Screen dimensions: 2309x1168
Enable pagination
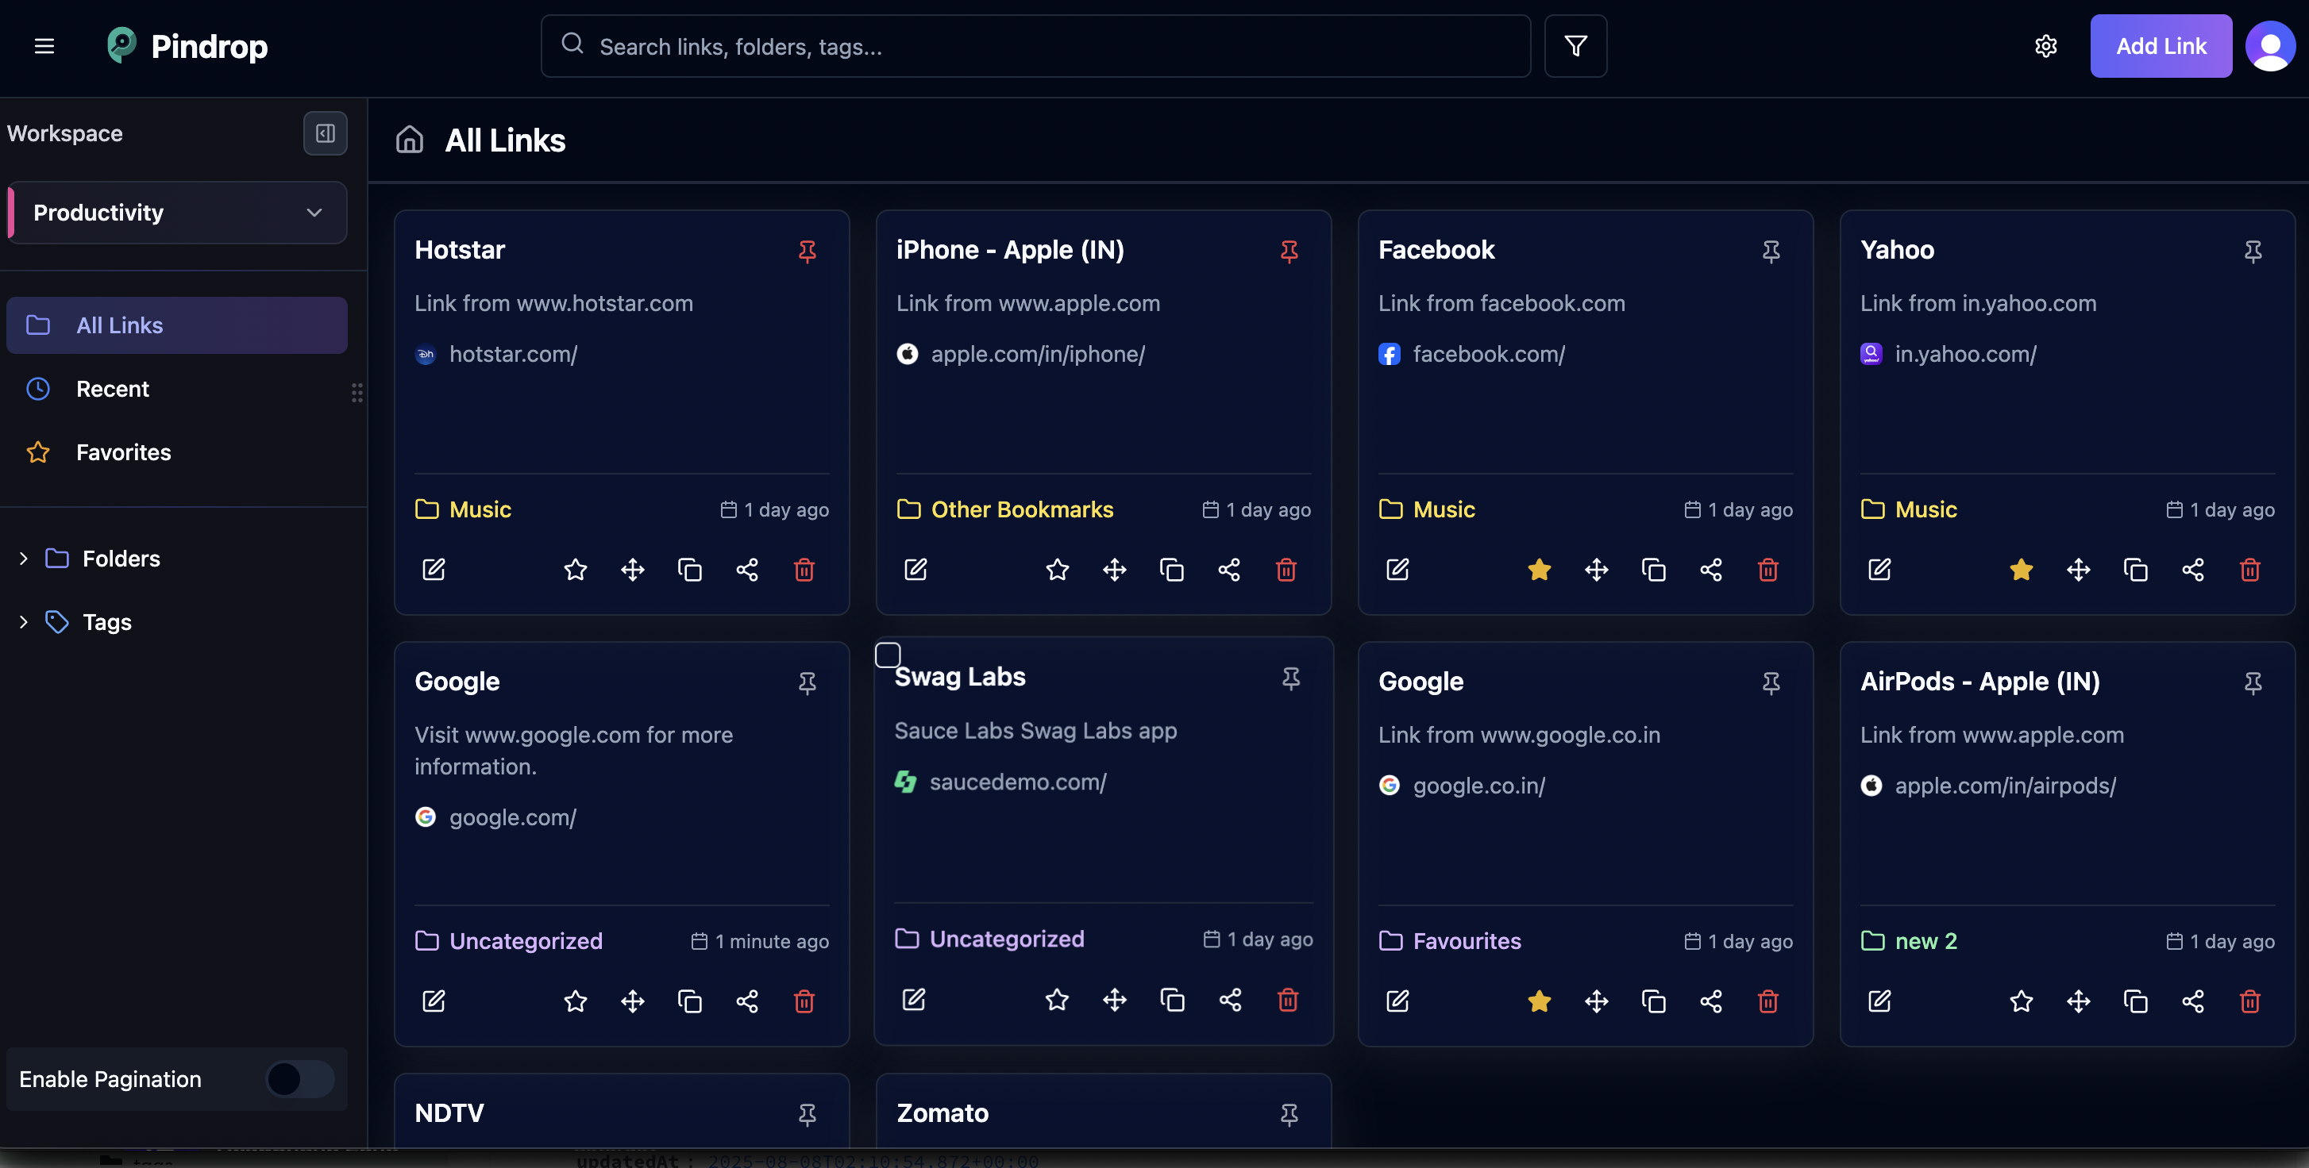(297, 1079)
